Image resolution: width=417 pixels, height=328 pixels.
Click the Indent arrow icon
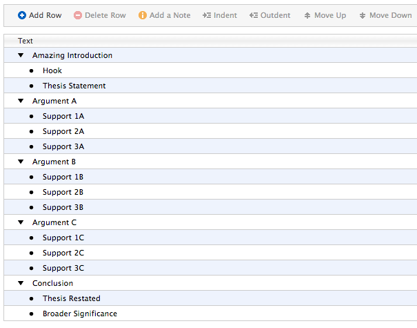(x=207, y=15)
